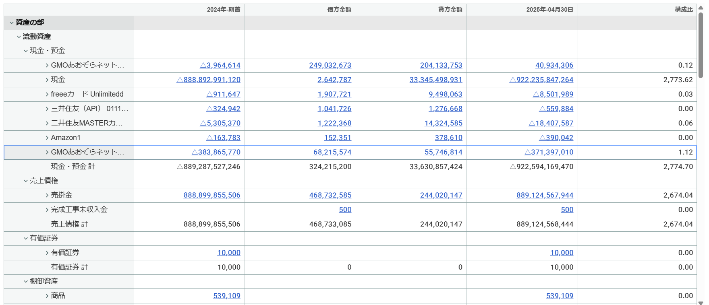Image resolution: width=709 pixels, height=305 pixels.
Task: Open the 14,324,585 credit link
Action: point(443,123)
